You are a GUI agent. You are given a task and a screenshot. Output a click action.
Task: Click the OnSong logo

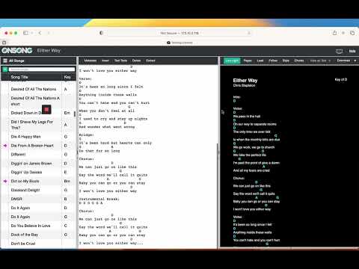(x=17, y=51)
